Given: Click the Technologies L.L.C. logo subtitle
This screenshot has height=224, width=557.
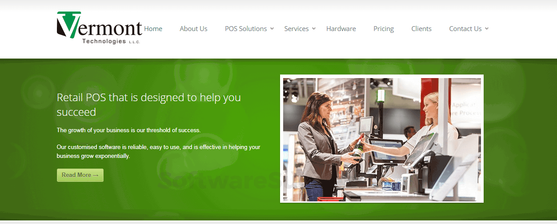Looking at the screenshot, I should 111,41.
